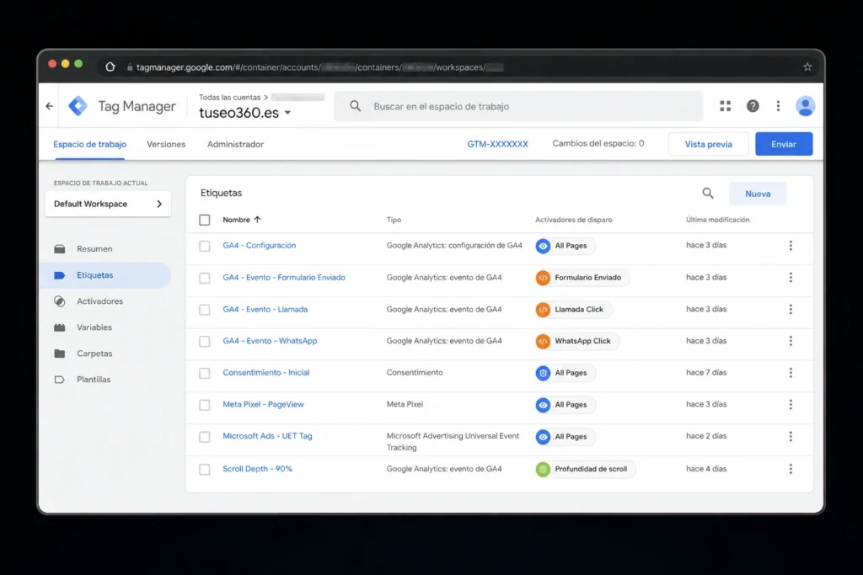
Task: Click the GTM-XXXXXXX container ID link
Action: coord(497,144)
